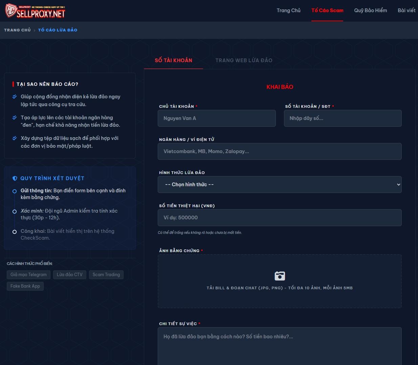This screenshot has height=365, width=418.
Task: Select the Số Tài Khoản tab
Action: (173, 60)
